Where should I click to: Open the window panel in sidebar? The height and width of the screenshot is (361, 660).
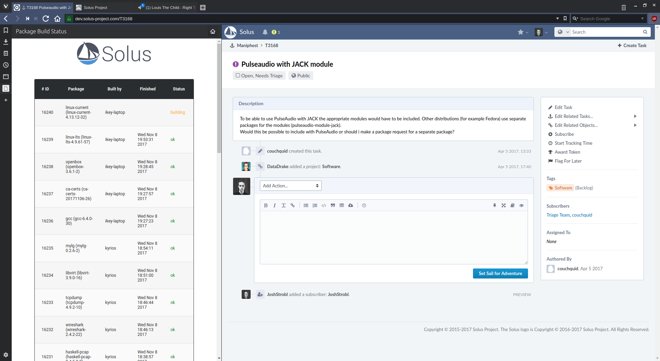click(x=6, y=77)
